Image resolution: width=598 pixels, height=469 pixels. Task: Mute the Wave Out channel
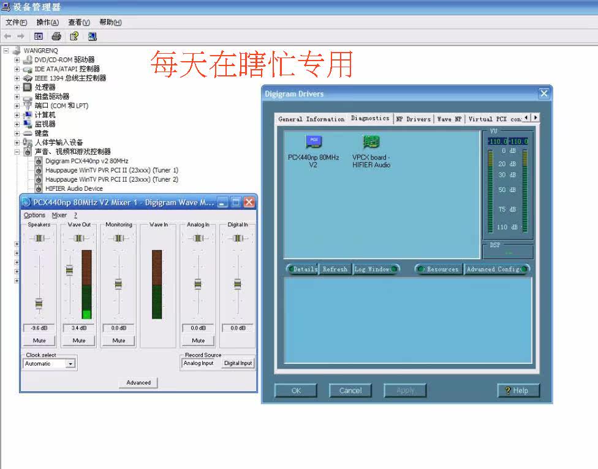[x=79, y=341]
